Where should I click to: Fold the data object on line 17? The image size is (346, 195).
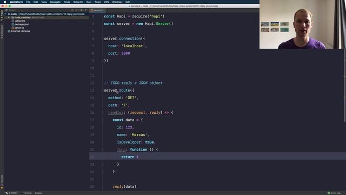[x=103, y=120]
